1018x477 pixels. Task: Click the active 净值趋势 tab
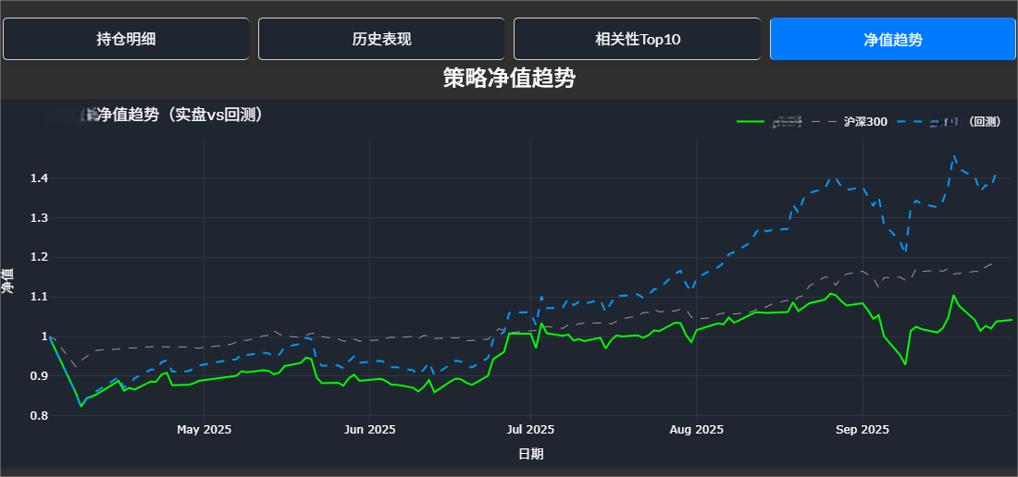pyautogui.click(x=893, y=39)
